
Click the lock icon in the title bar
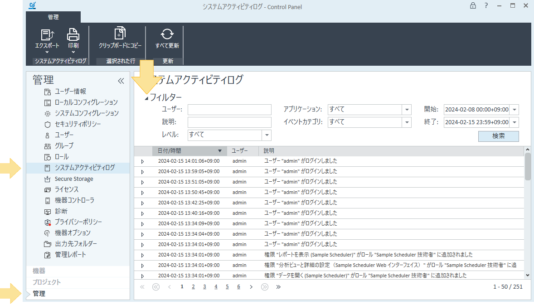coord(473,6)
